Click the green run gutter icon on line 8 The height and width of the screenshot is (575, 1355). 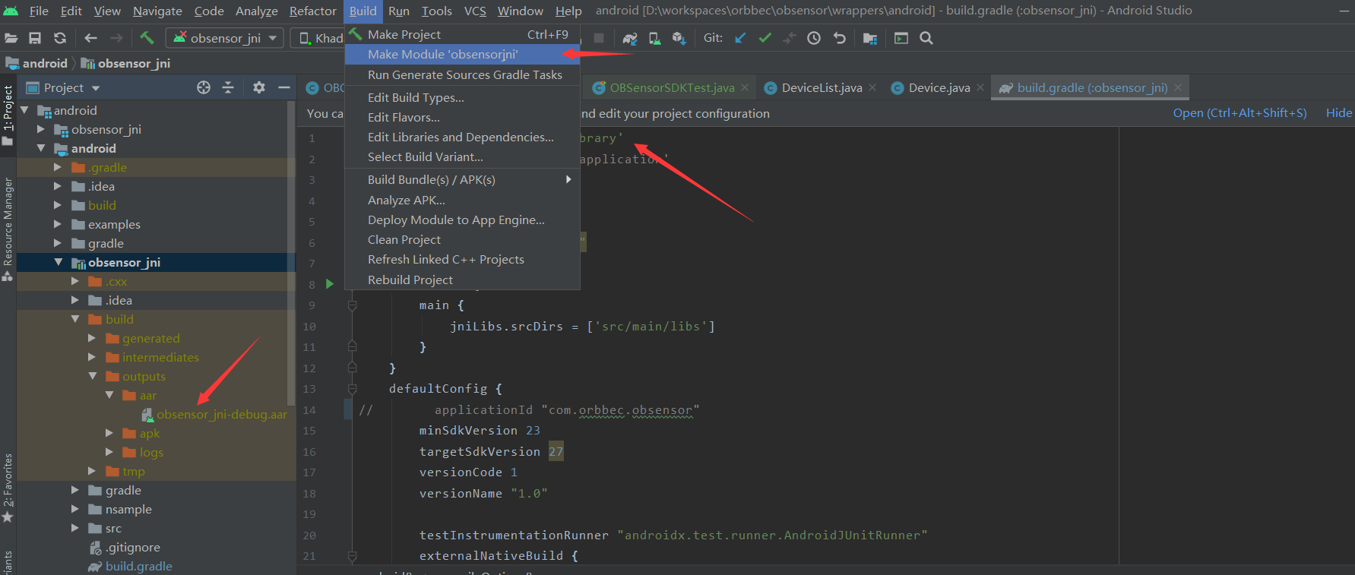click(x=330, y=284)
